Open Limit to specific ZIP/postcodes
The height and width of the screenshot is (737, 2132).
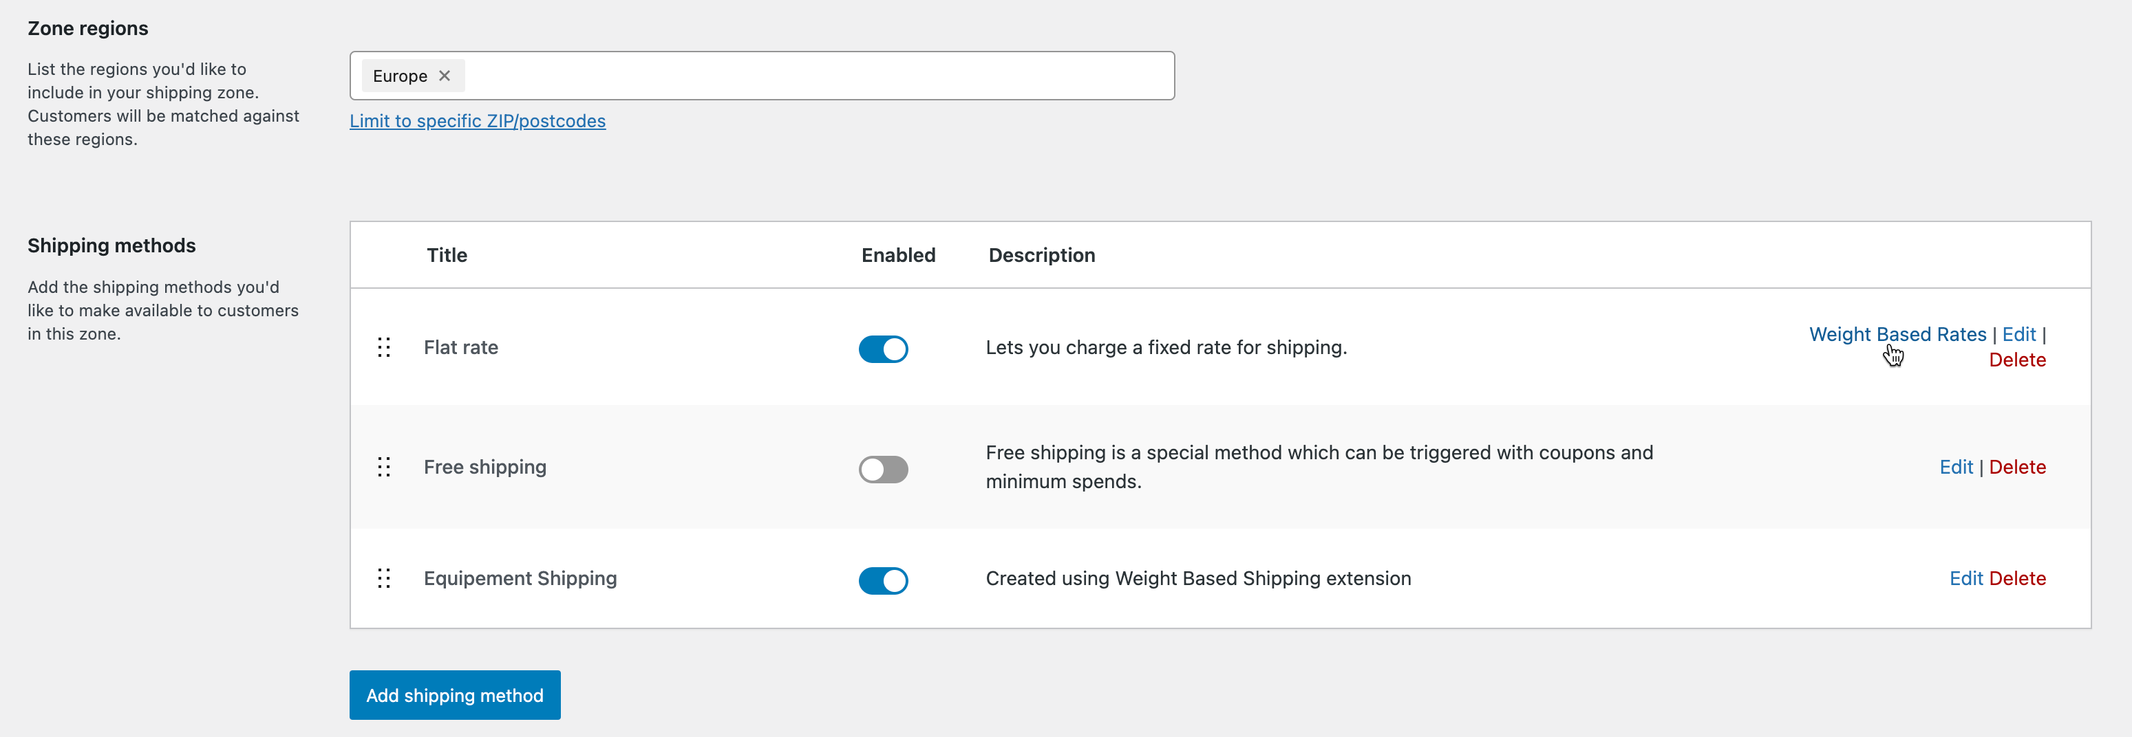pos(478,121)
